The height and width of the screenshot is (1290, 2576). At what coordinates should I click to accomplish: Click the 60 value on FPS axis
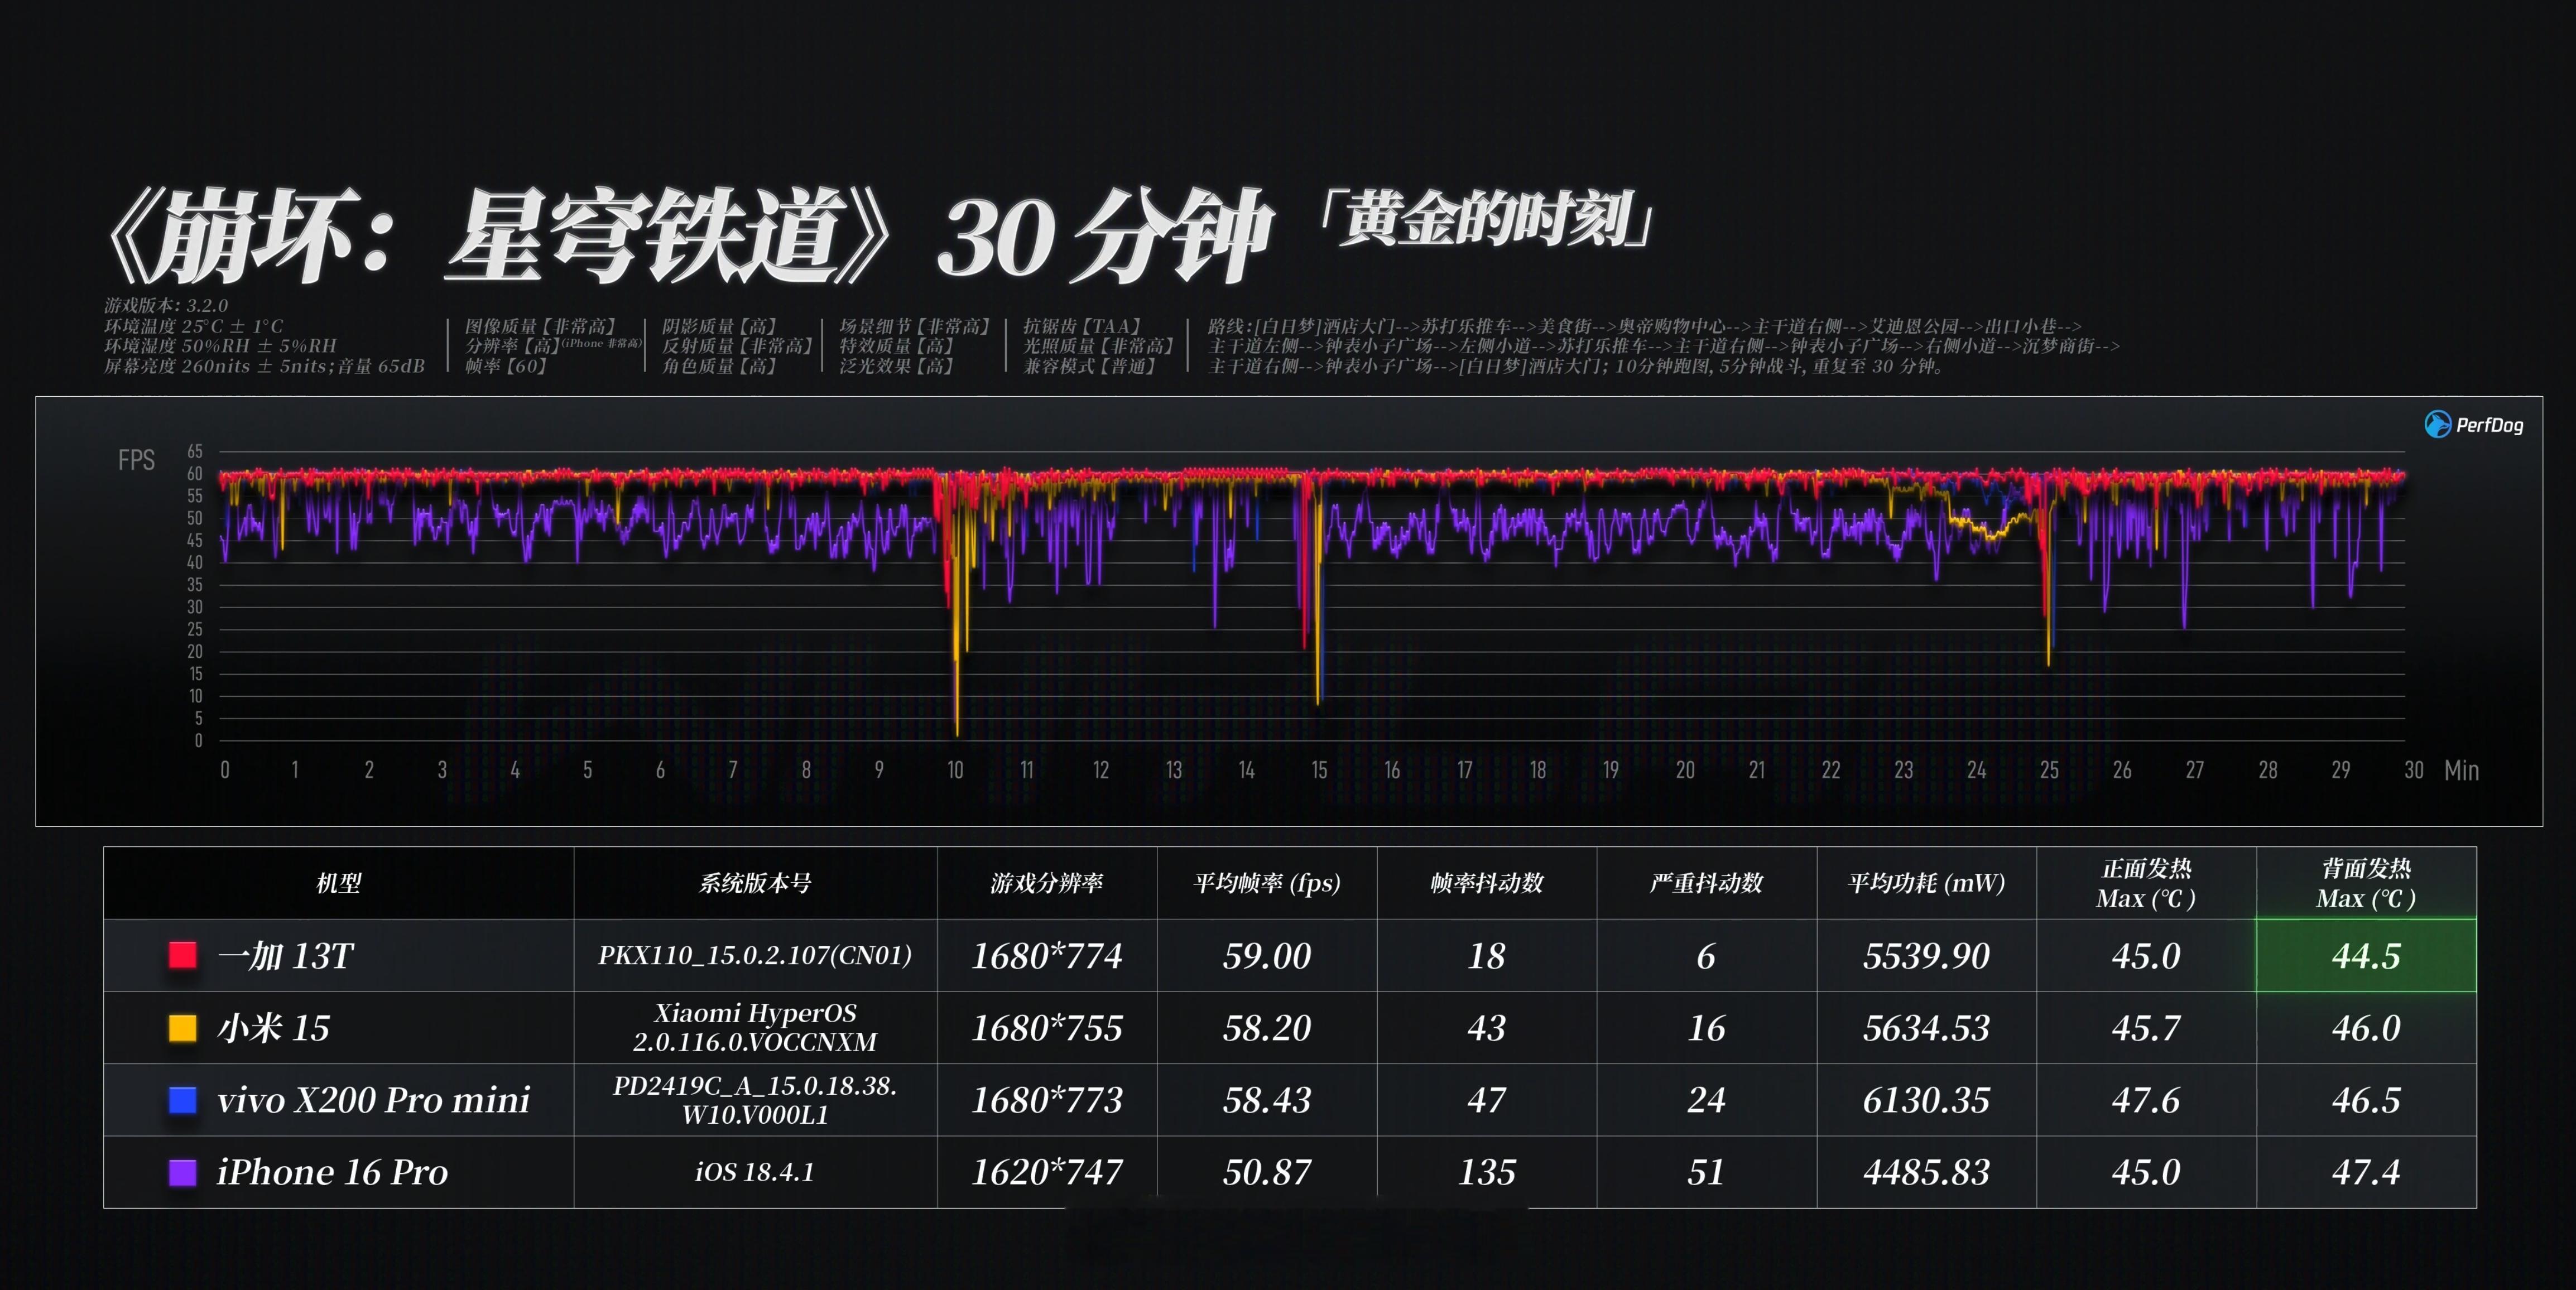point(195,473)
